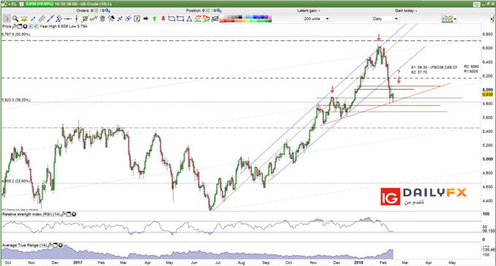Open the detach chart monitor icon

tap(476, 4)
